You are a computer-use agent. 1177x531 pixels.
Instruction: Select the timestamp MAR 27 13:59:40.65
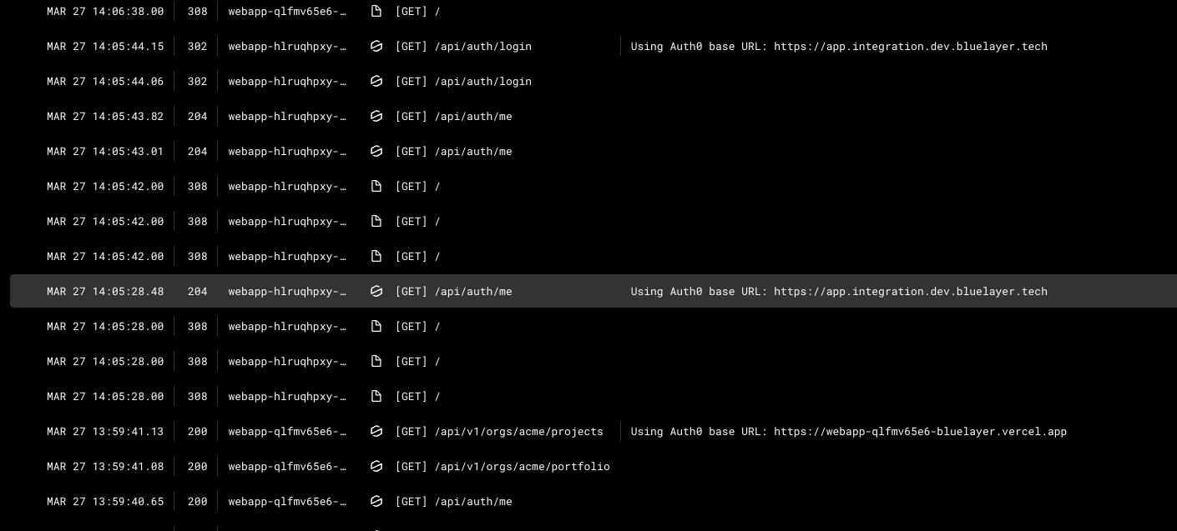105,502
